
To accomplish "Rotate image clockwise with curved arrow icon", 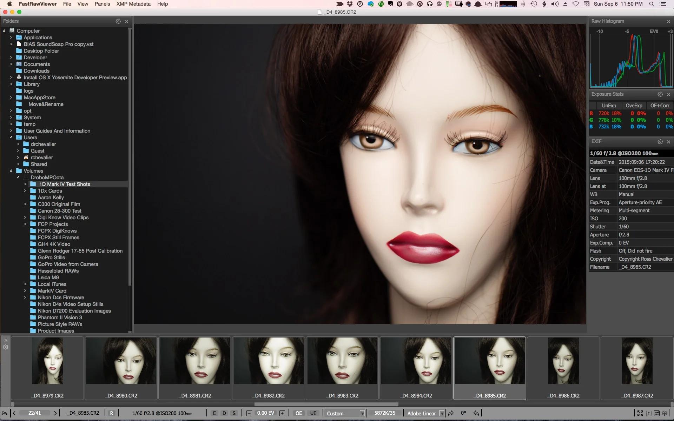I will click(x=451, y=413).
